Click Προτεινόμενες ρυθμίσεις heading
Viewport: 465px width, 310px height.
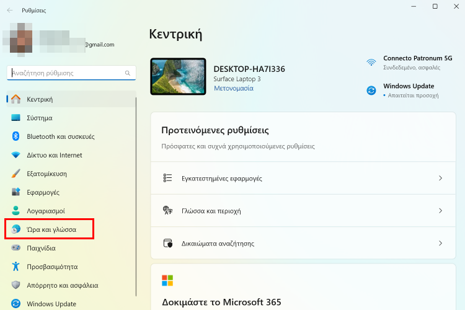[215, 130]
